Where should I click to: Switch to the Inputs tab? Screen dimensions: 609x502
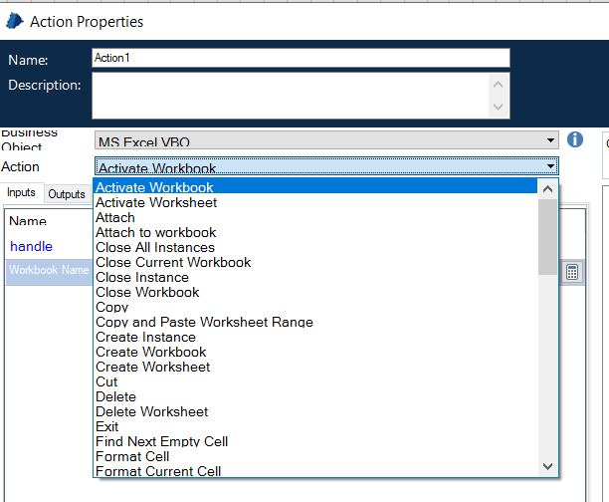click(x=21, y=192)
